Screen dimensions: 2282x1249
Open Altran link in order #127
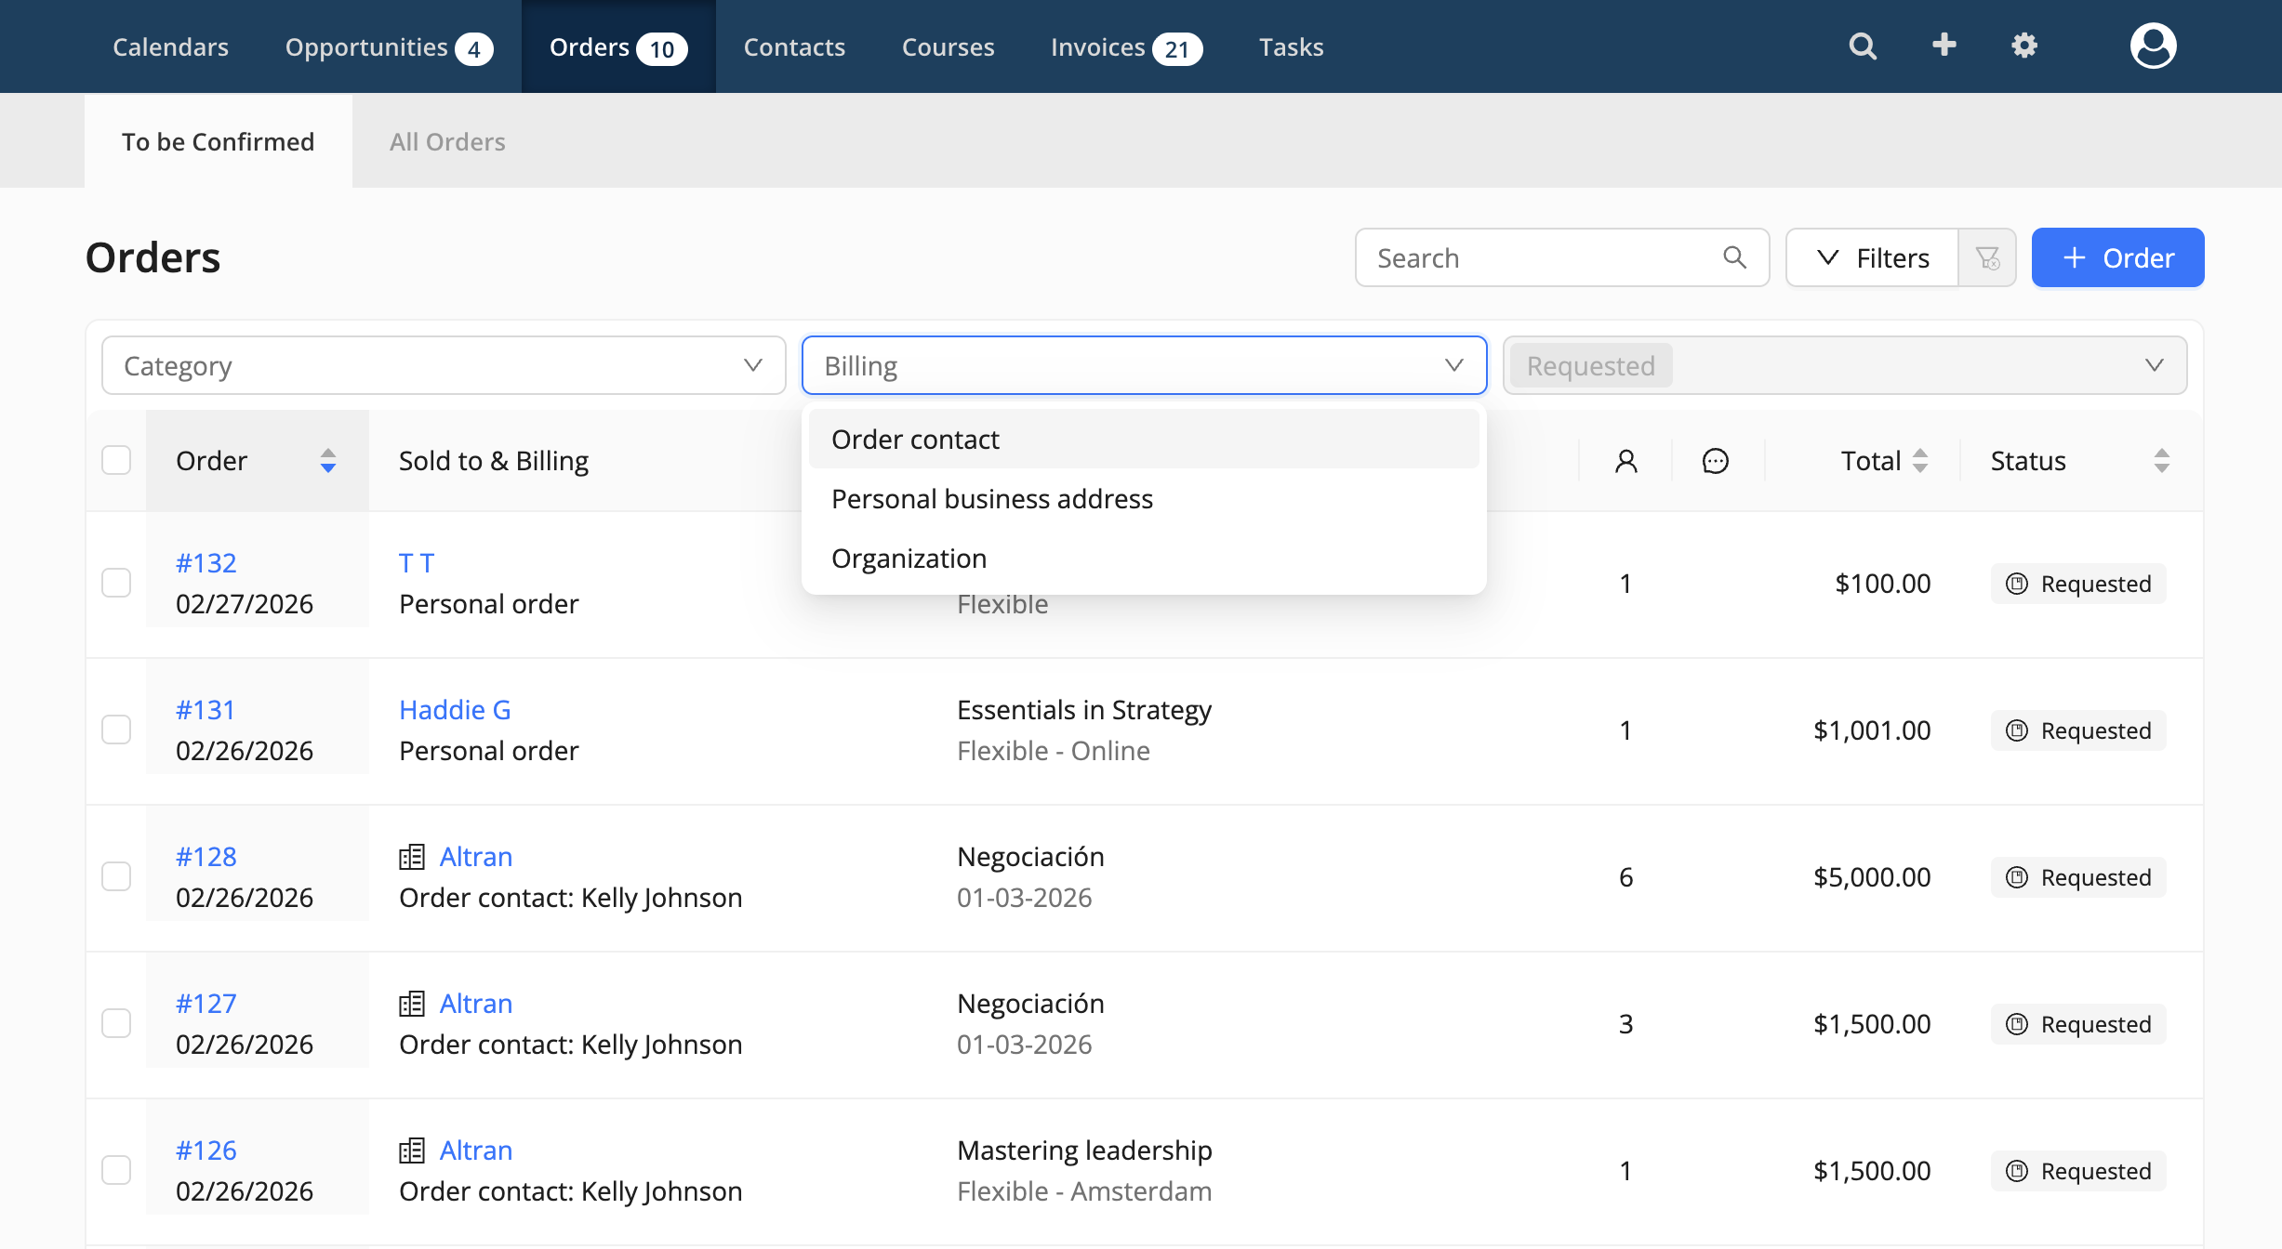point(476,1004)
